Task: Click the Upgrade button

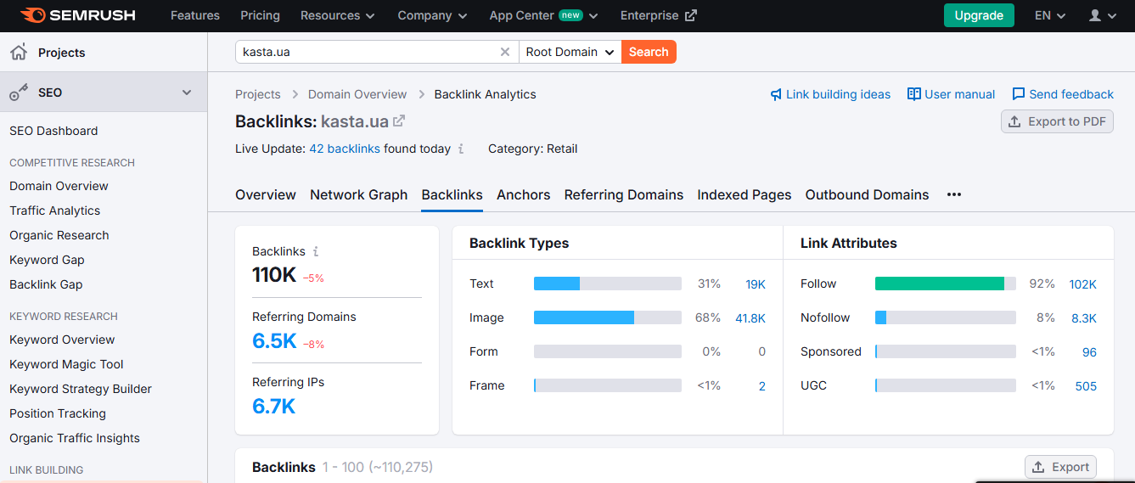Action: point(979,15)
